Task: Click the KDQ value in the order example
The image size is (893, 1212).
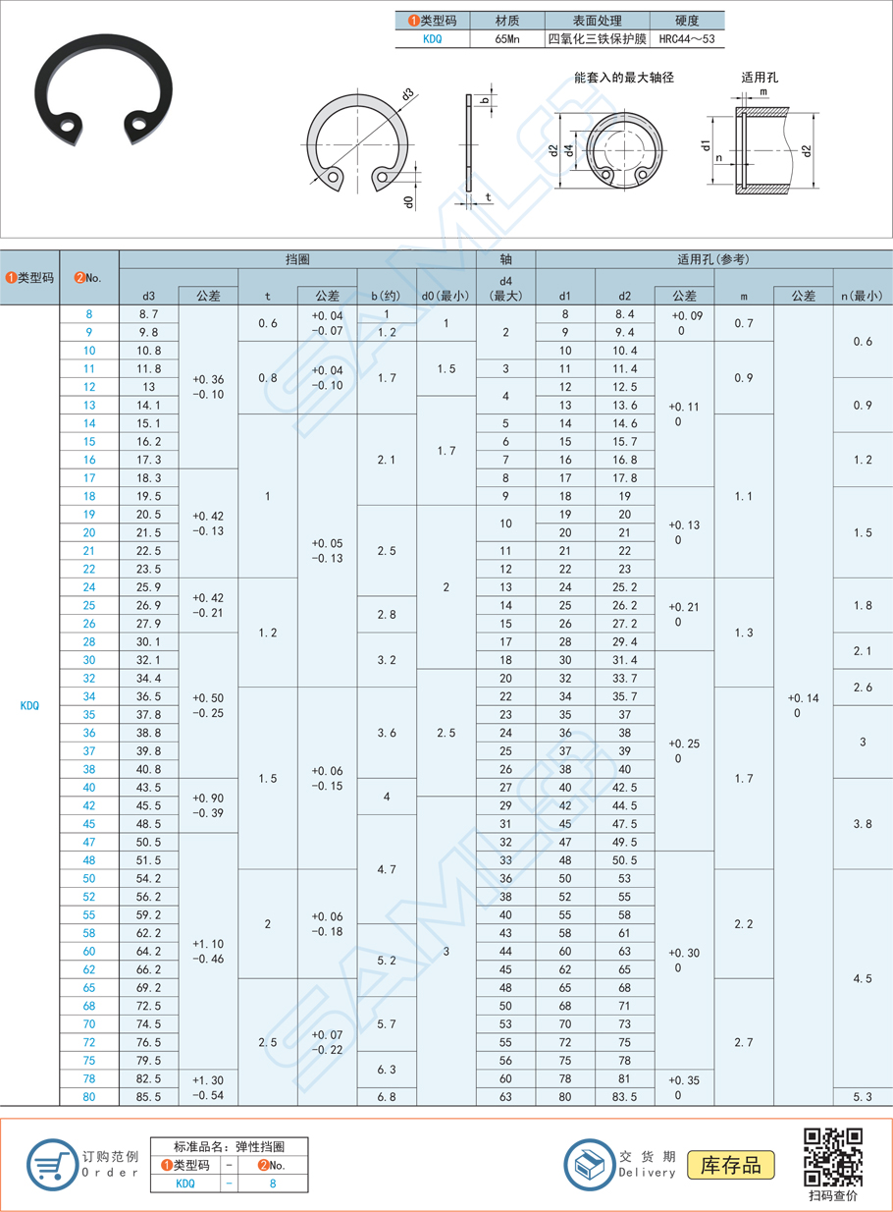Action: pos(184,1184)
